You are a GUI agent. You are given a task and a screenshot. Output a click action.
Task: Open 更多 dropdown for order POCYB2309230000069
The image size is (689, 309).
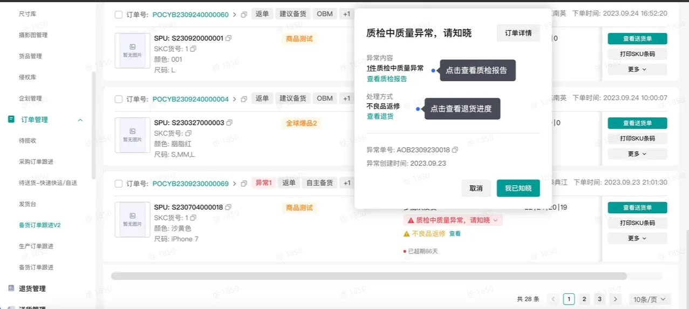[637, 238]
